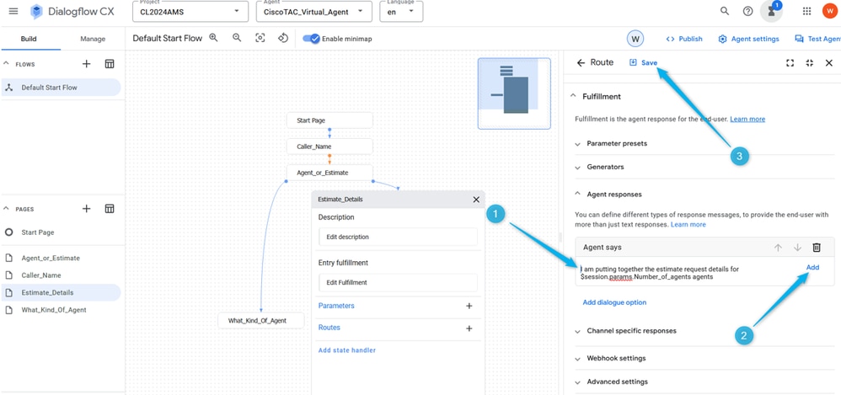The height and width of the screenshot is (395, 841).
Task: Open the Agent CiscoTAC_Virtual_Agent dropdown
Action: coord(314,11)
